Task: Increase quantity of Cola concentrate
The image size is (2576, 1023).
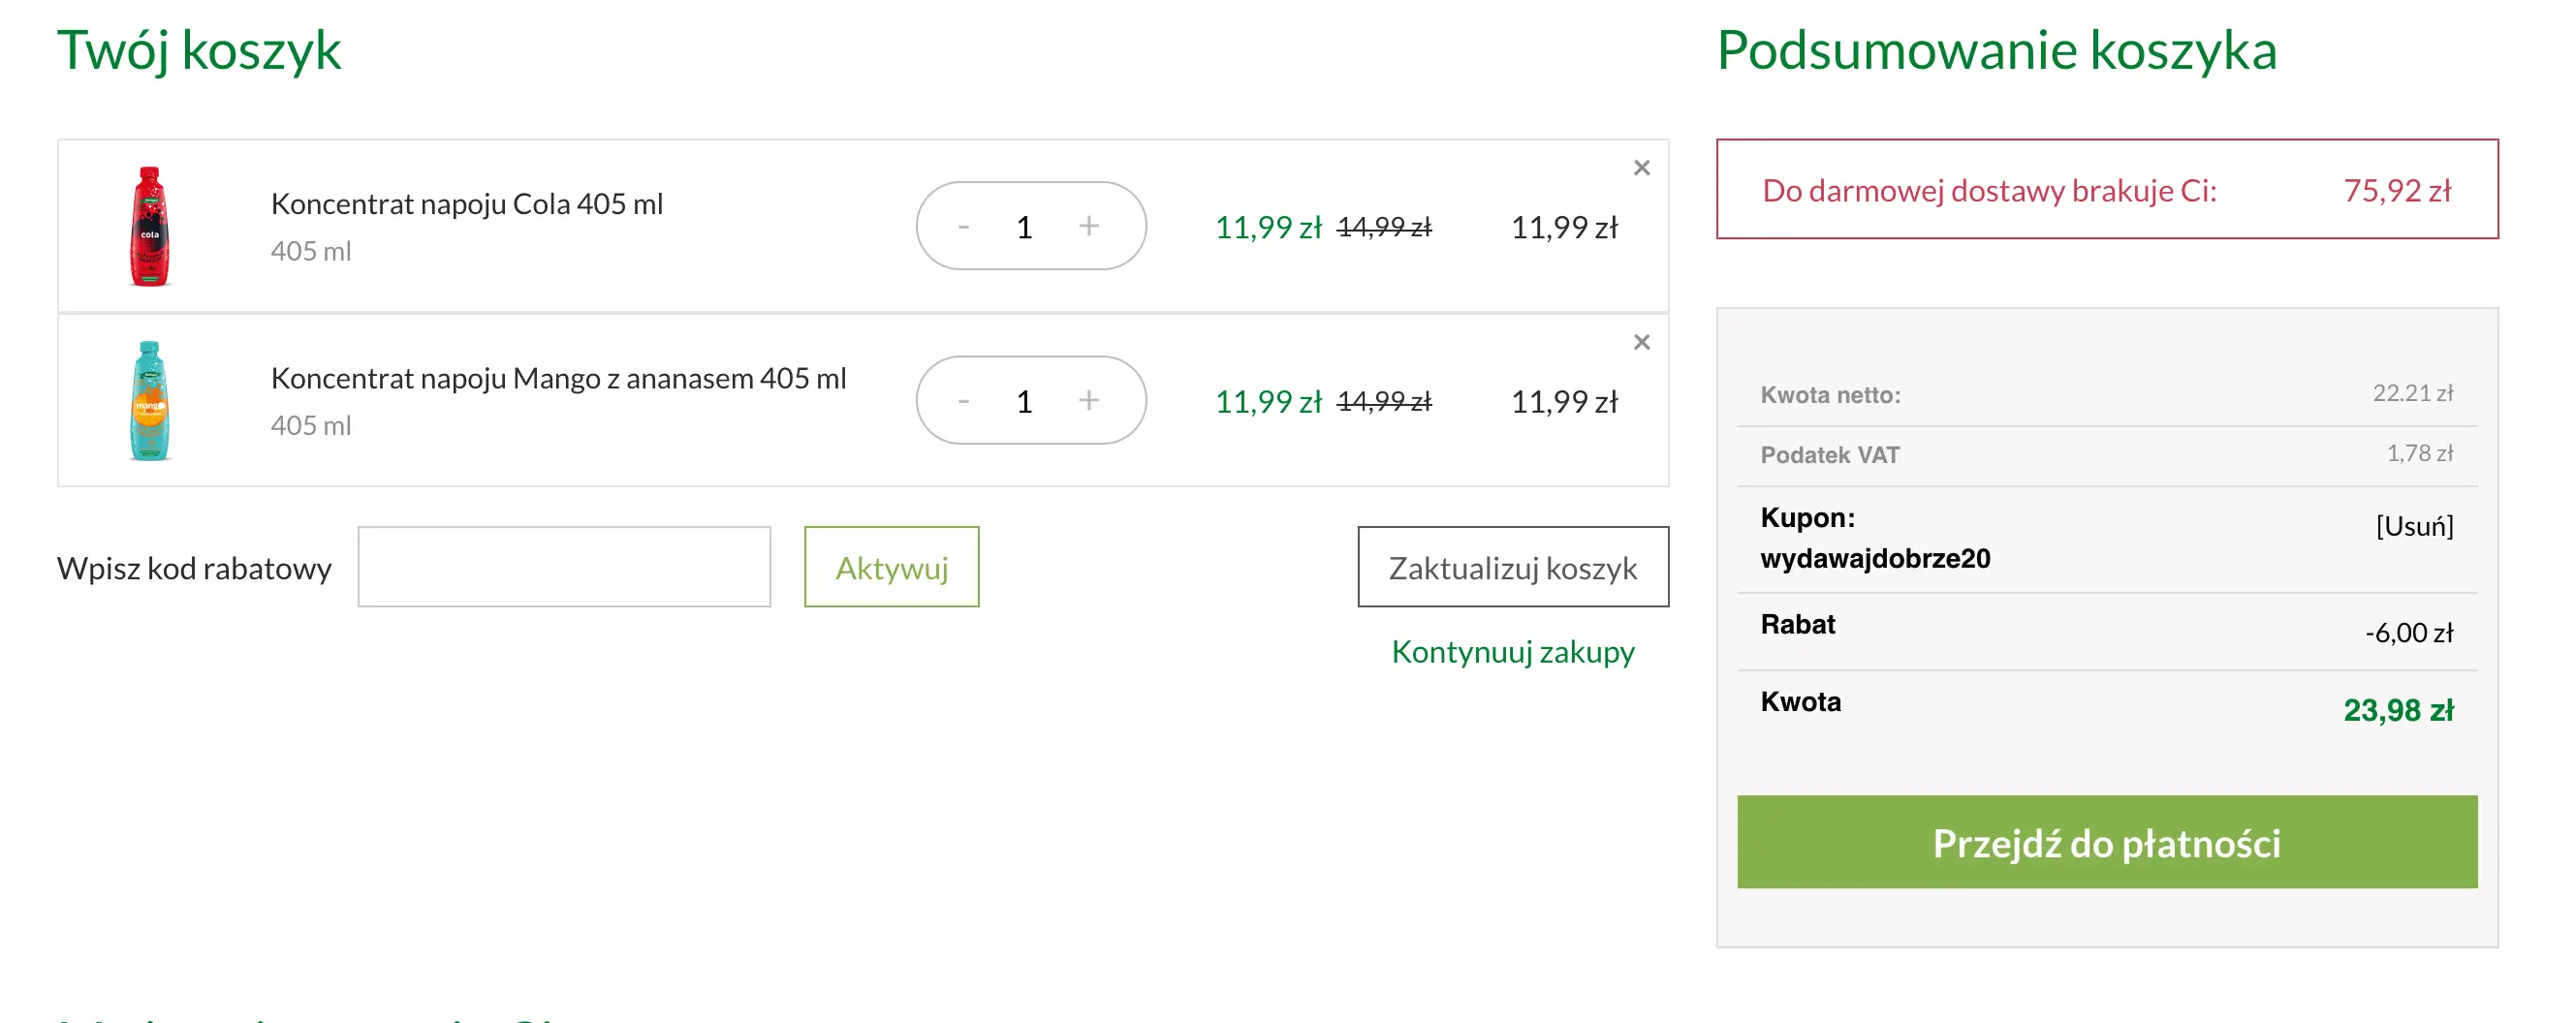Action: pos(1088,226)
